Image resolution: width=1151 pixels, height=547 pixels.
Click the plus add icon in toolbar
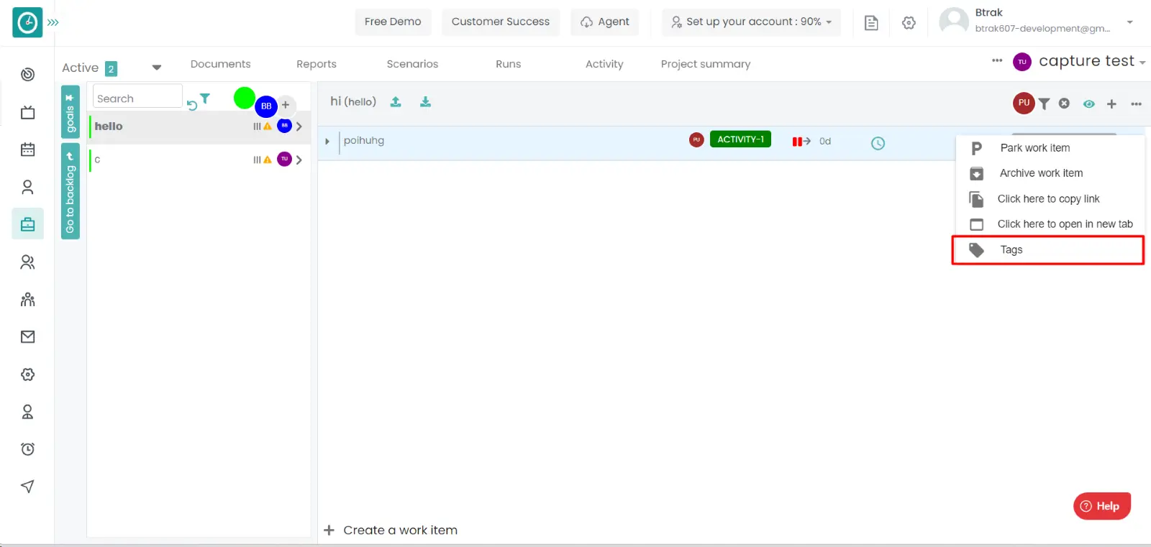1111,104
